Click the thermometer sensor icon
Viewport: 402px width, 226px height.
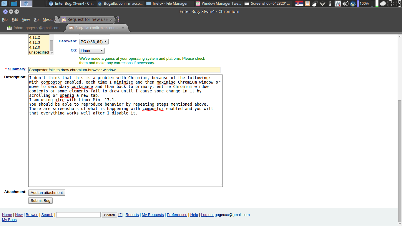tap(330, 4)
